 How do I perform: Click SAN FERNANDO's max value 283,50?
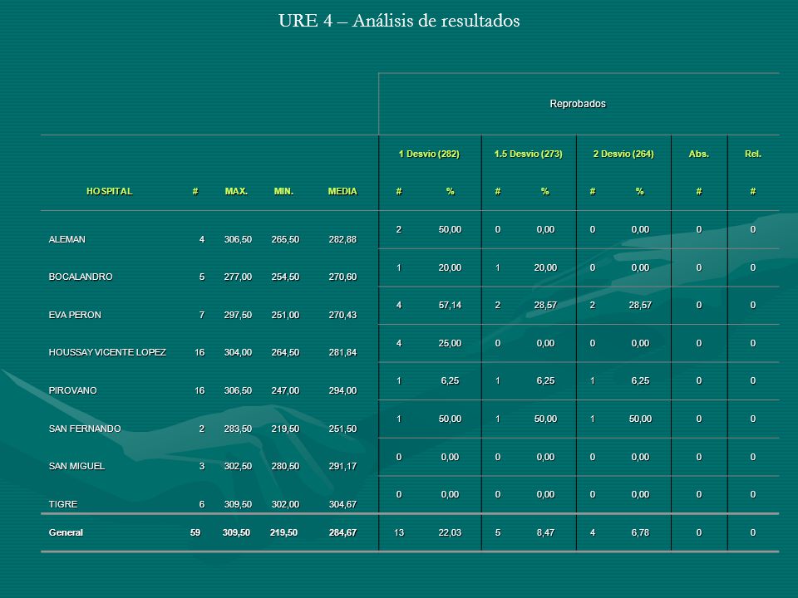[238, 429]
